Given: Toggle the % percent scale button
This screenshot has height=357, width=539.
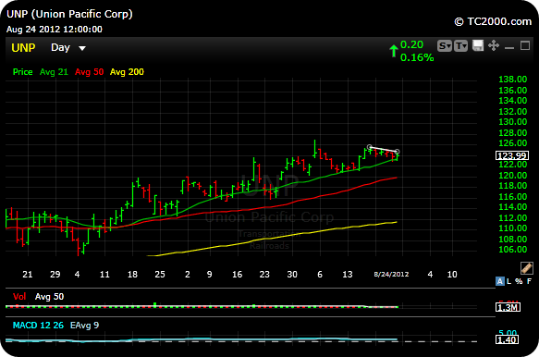Looking at the screenshot, I should click(519, 281).
